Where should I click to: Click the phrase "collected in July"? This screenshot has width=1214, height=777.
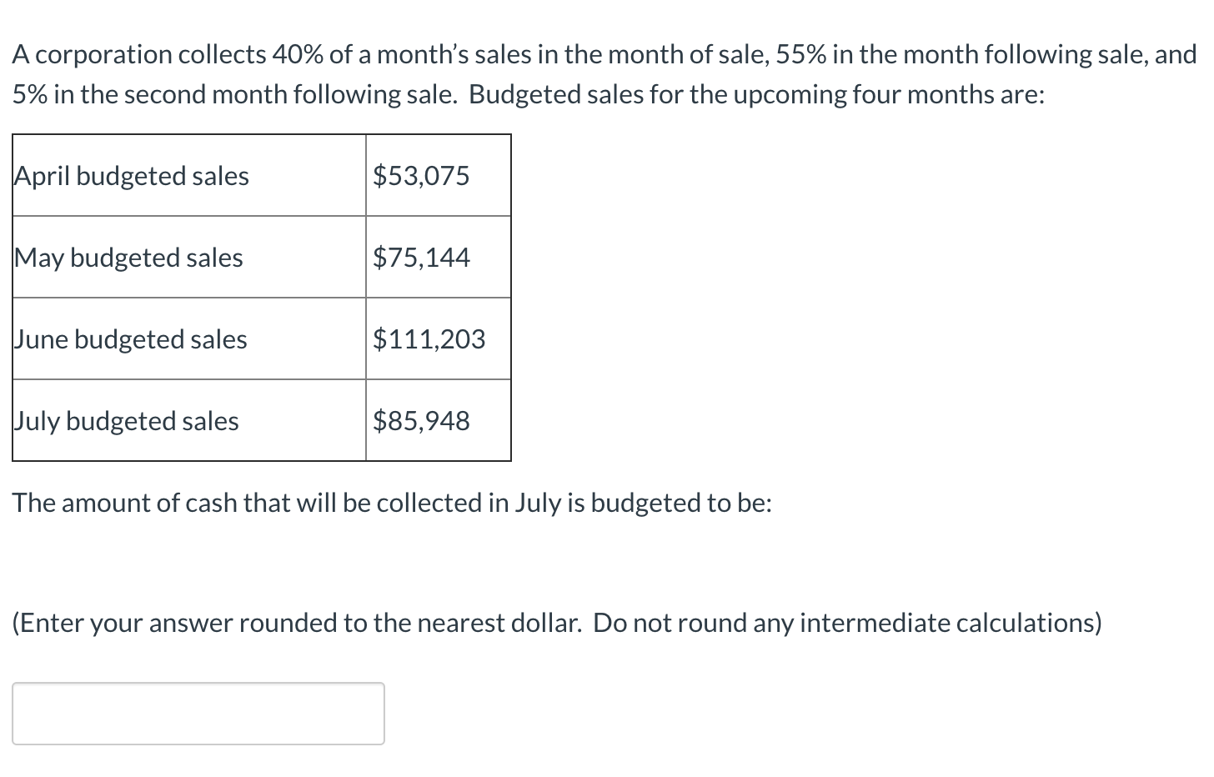coord(468,504)
